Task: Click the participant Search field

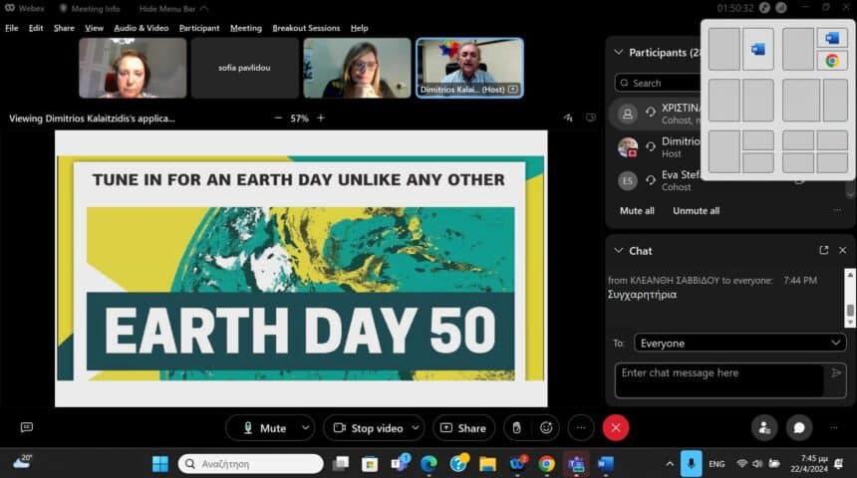Action: click(x=659, y=83)
